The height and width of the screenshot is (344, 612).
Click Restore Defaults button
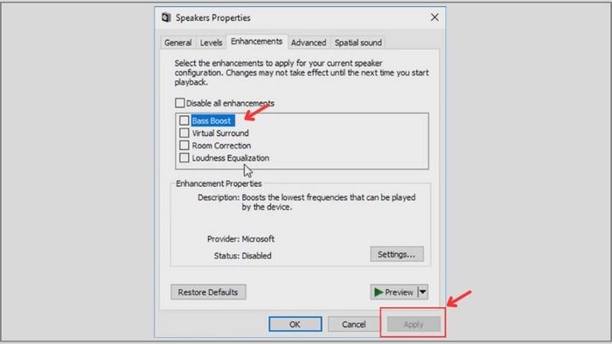(x=208, y=292)
